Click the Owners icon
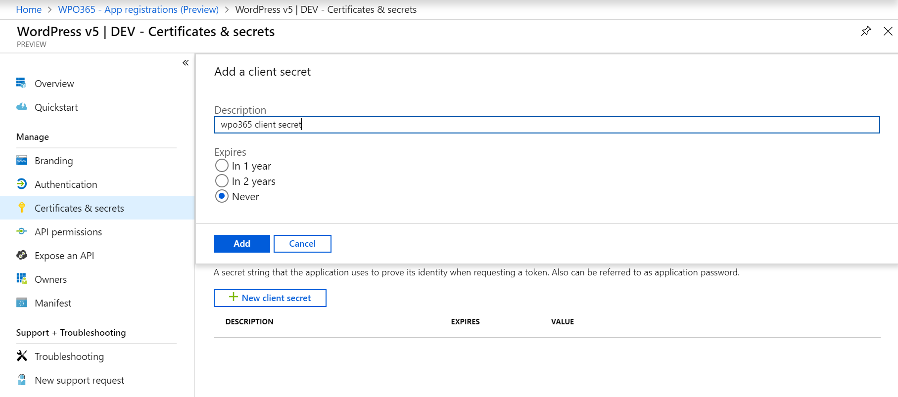 pyautogui.click(x=22, y=278)
